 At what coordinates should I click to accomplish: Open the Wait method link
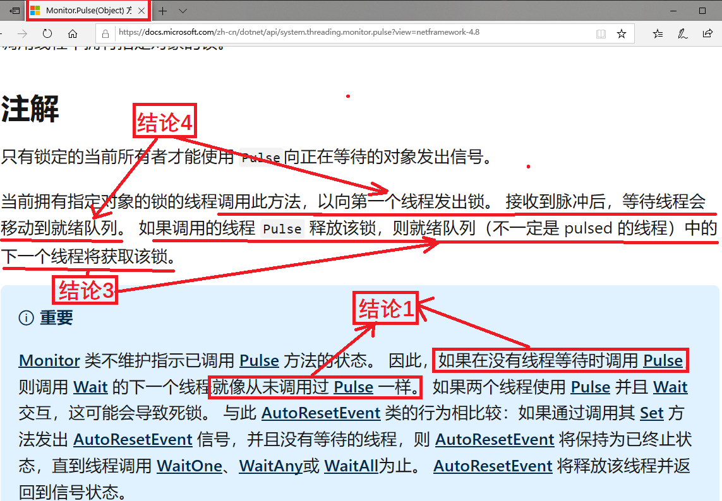point(90,387)
